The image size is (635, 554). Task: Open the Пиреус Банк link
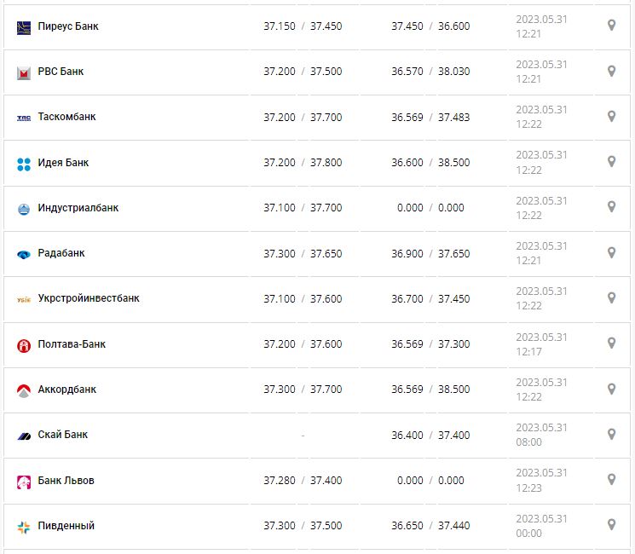pos(68,26)
